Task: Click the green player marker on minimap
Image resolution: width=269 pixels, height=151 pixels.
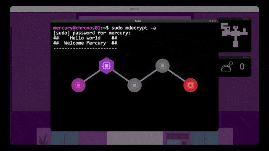Action: point(244,30)
